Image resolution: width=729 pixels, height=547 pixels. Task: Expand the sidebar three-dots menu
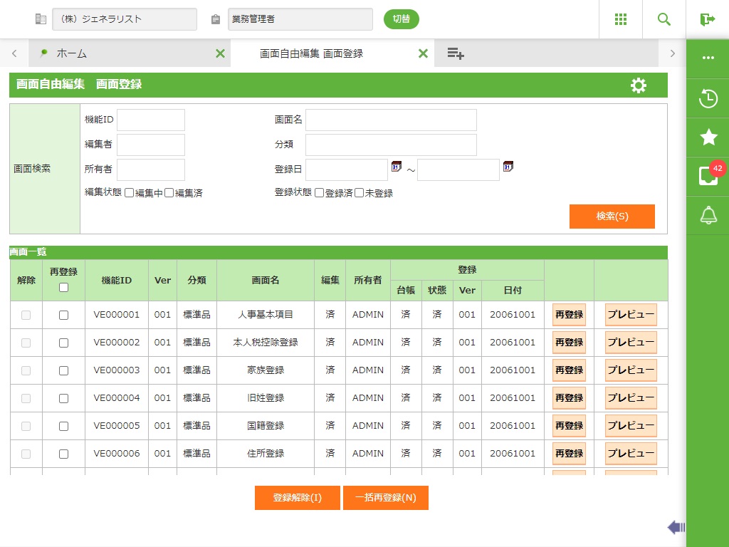point(708,58)
